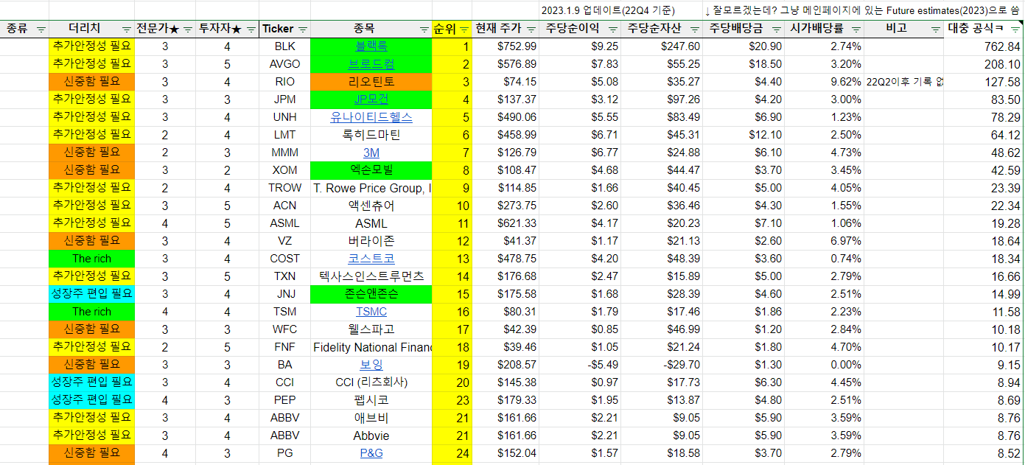Open the 코스트코 link

[371, 259]
